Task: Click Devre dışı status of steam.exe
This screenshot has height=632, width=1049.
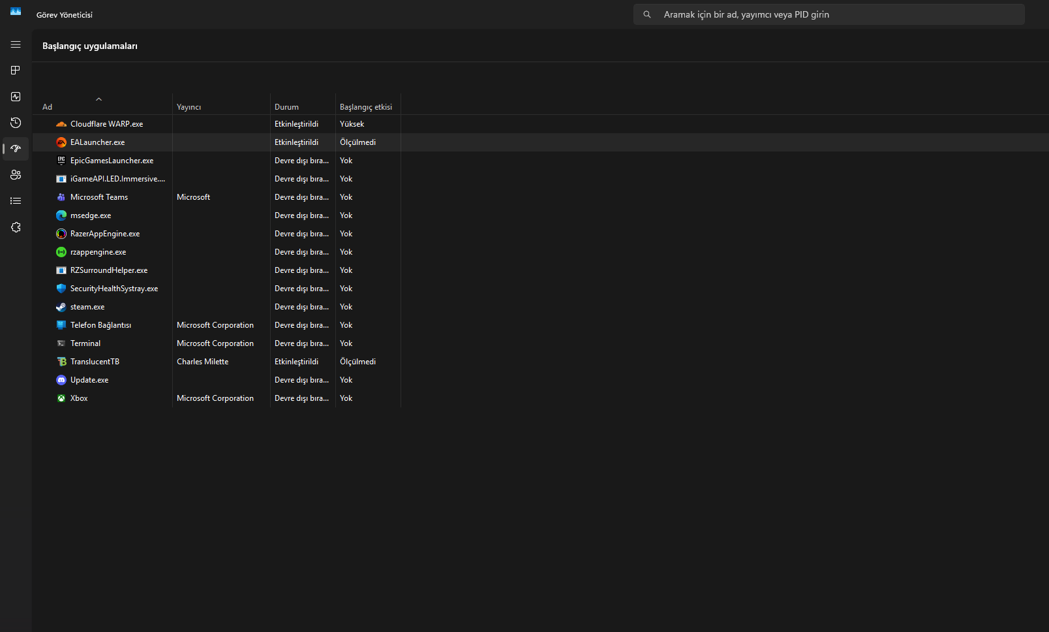Action: 301,307
